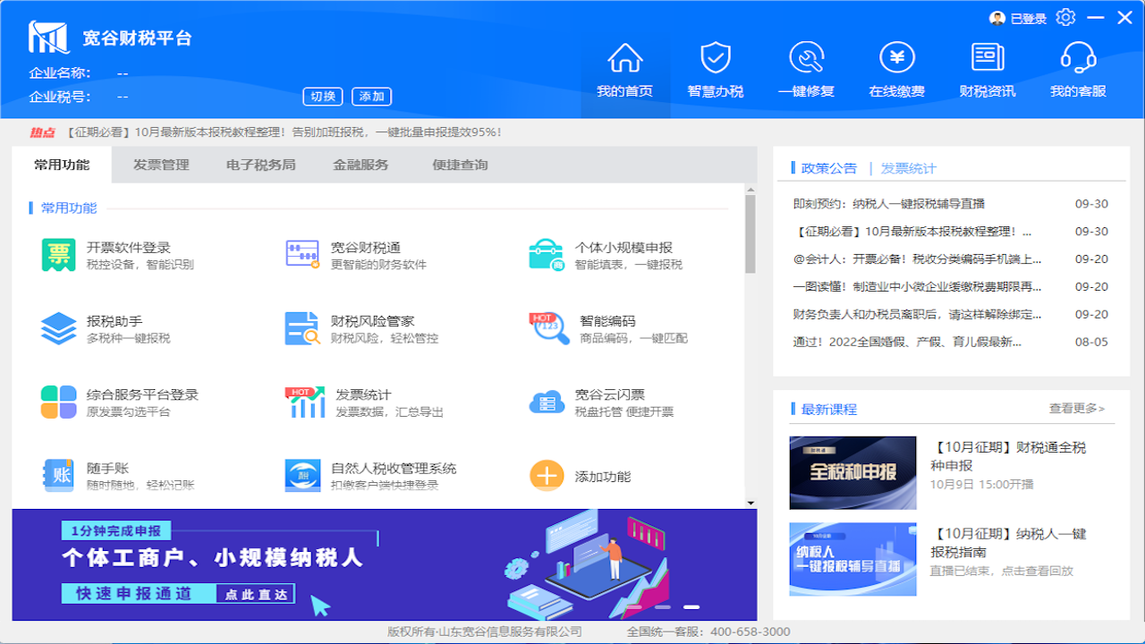Open 报税助手 layered stack icon

coord(58,328)
